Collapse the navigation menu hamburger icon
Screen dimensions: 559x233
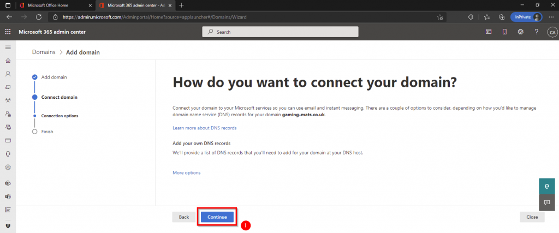pos(8,47)
